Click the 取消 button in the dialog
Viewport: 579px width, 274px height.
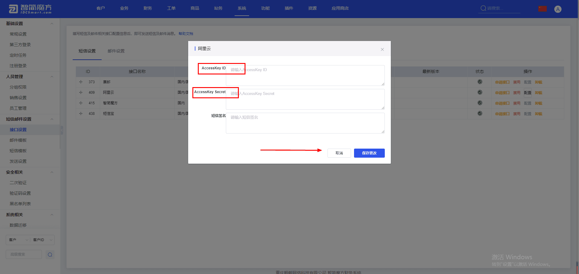(x=339, y=153)
